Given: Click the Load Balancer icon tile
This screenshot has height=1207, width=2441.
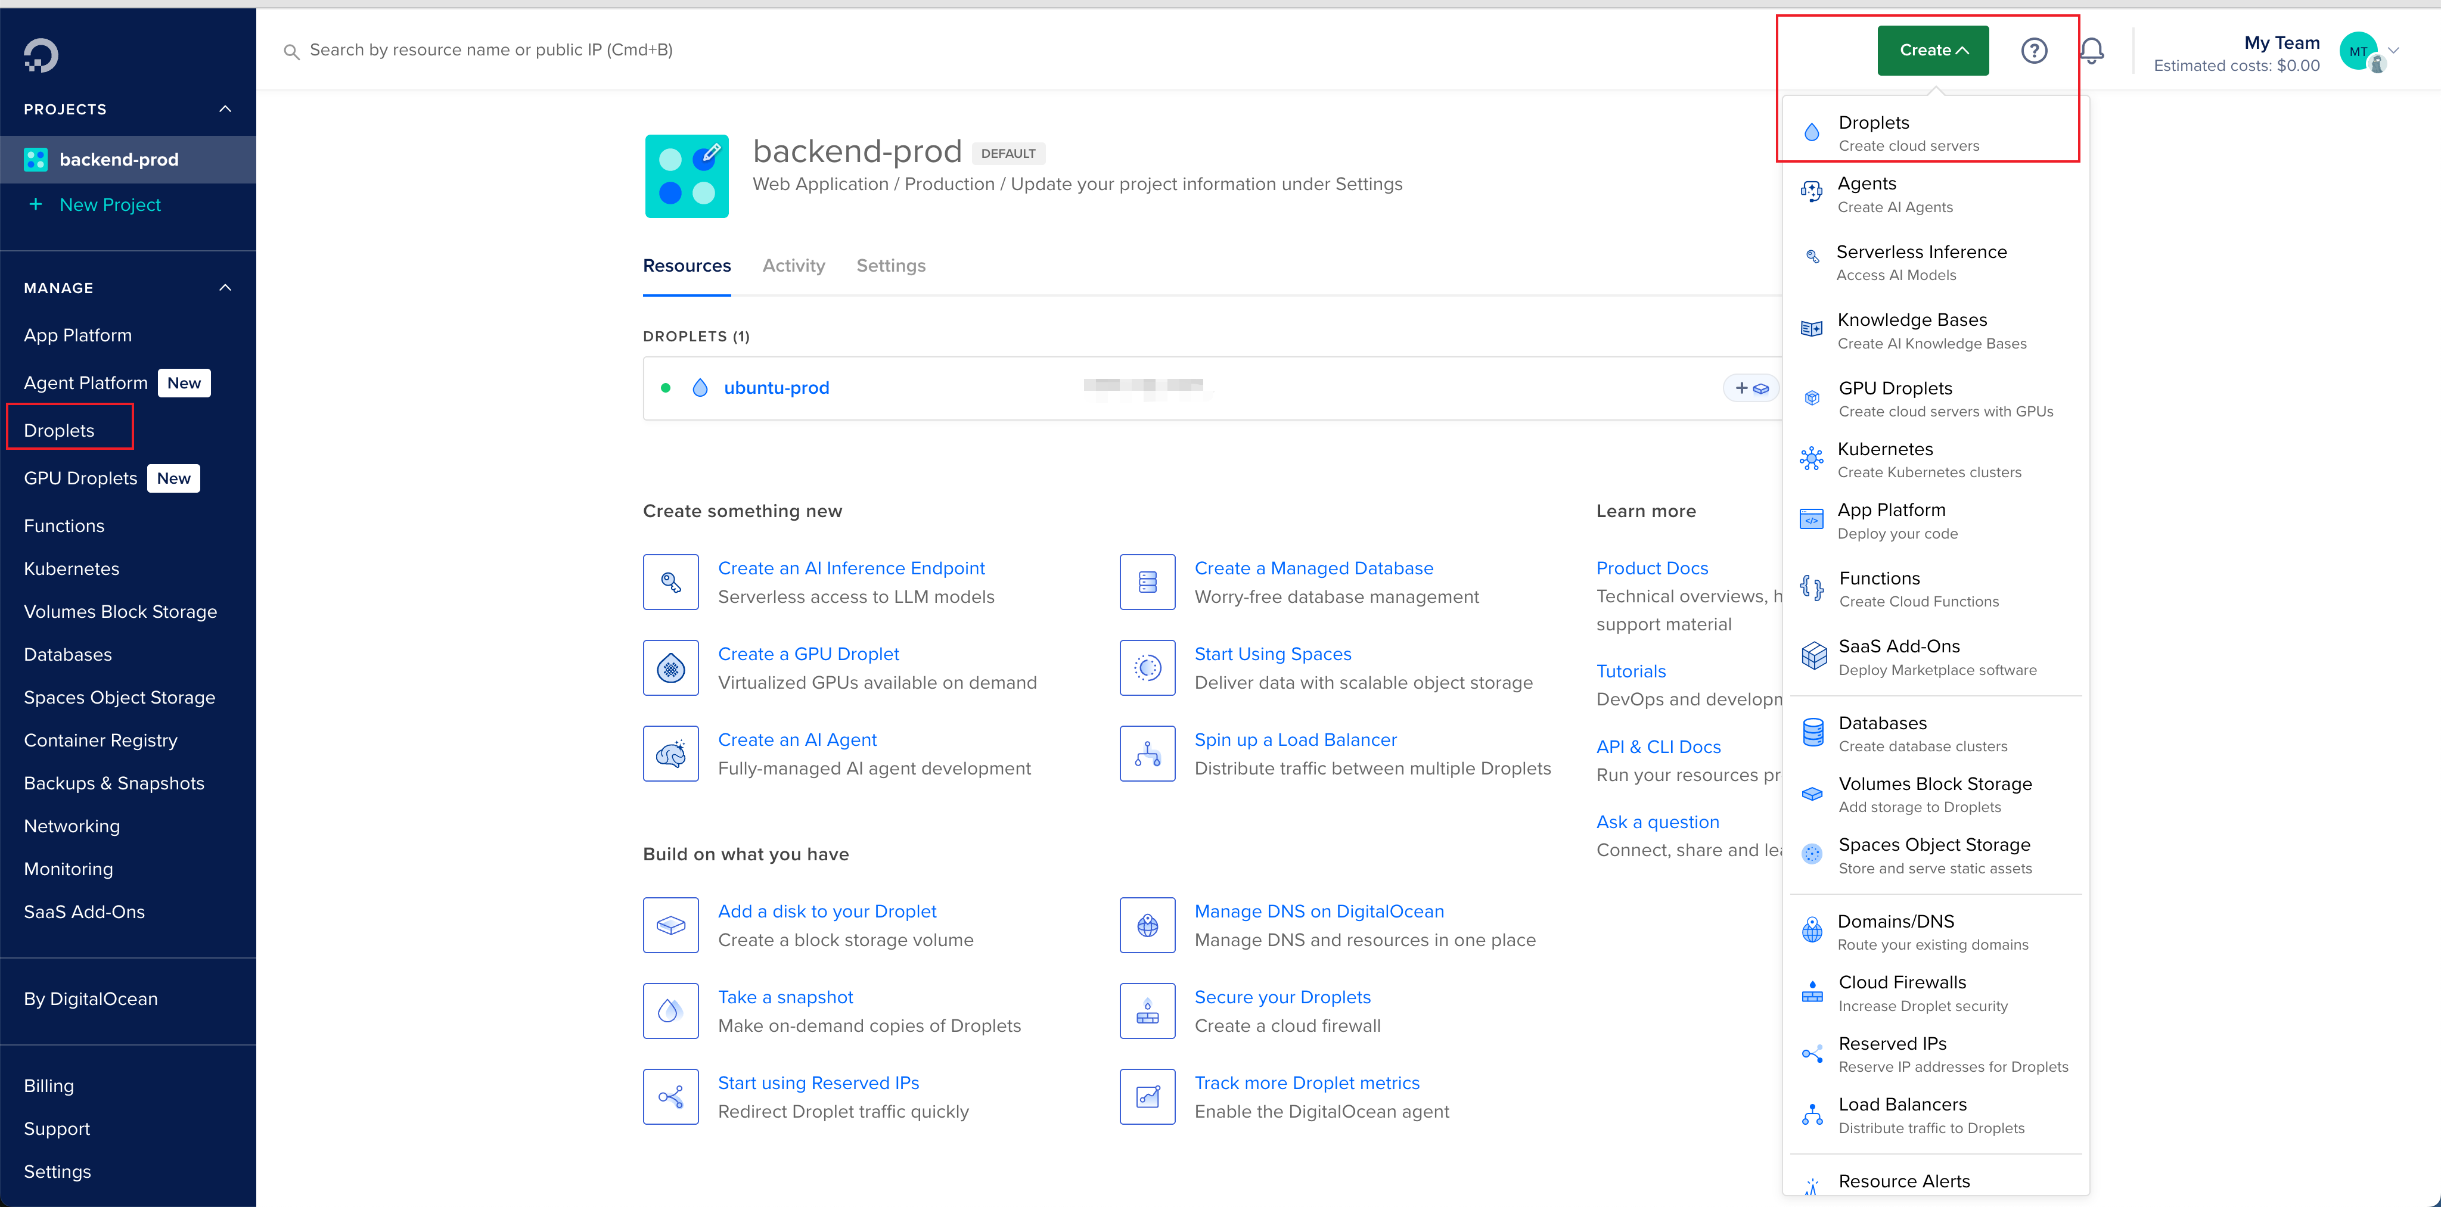Looking at the screenshot, I should coord(1147,754).
